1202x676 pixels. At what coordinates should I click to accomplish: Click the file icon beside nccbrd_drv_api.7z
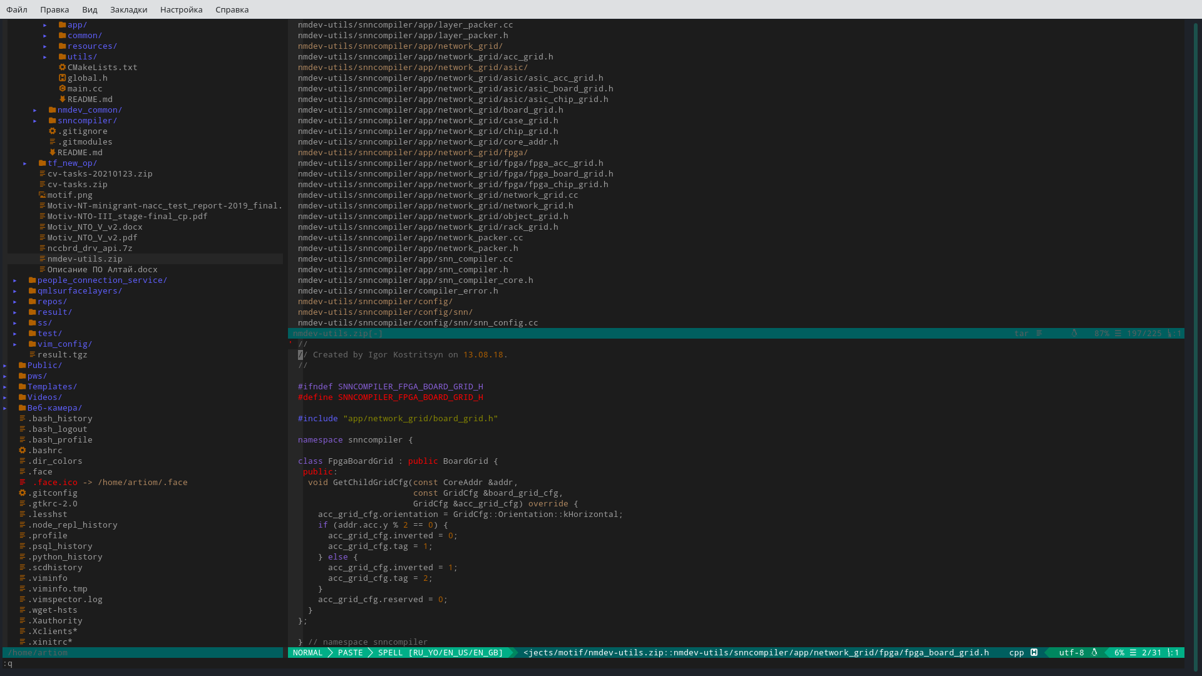(x=43, y=248)
